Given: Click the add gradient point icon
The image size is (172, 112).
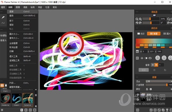Looking at the screenshot, I should pos(142,58).
